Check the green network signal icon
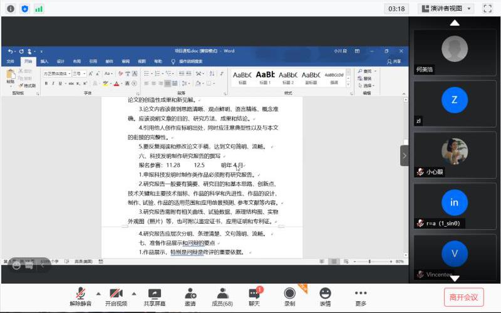This screenshot has height=313, width=501. click(39, 9)
